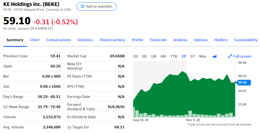Open the Chart tab
This screenshot has height=134, width=260.
(x=35, y=40)
